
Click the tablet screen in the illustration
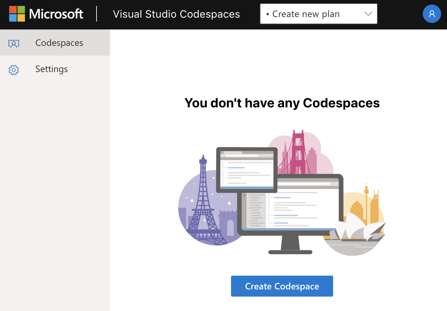point(247,170)
